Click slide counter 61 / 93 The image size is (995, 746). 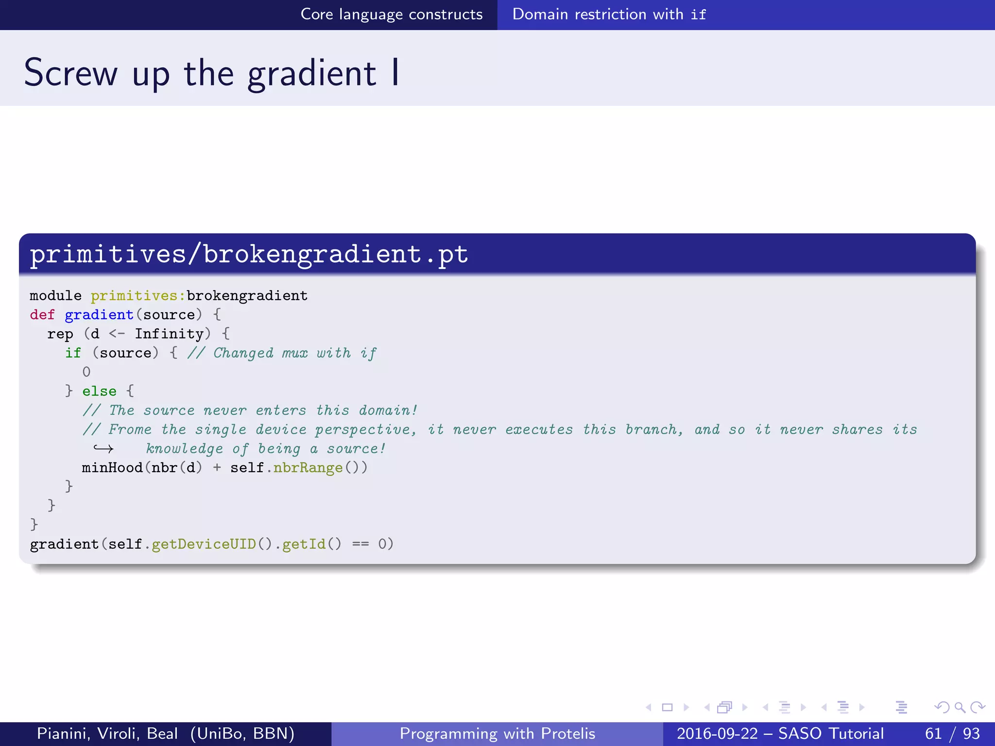click(x=952, y=734)
